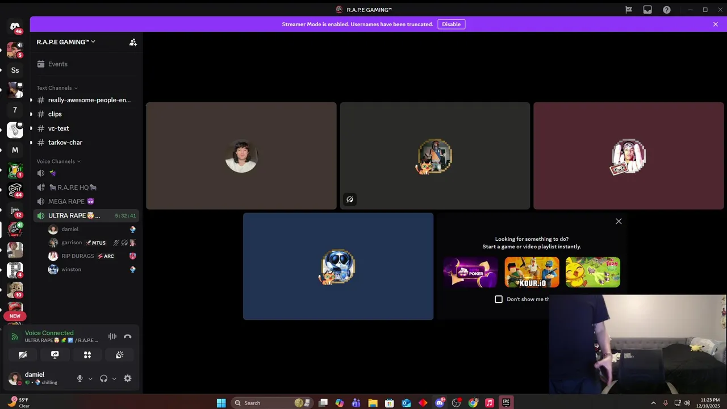Screen dimensions: 727x409
Task: Join the HQ voice channel
Action: (x=85, y=187)
